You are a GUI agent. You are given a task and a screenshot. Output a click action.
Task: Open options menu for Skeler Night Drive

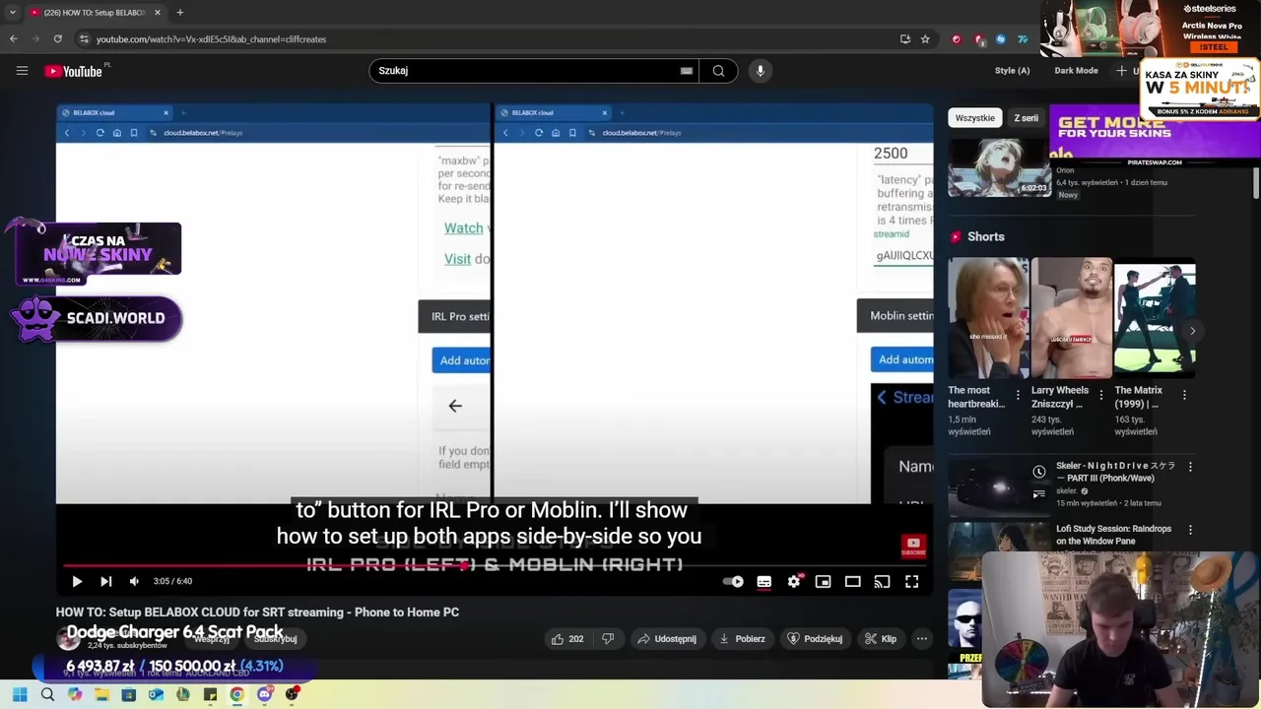pyautogui.click(x=1190, y=467)
